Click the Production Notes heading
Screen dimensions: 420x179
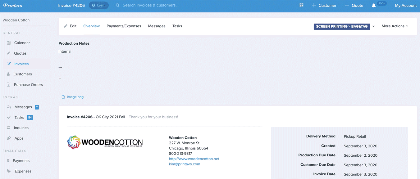pos(74,43)
